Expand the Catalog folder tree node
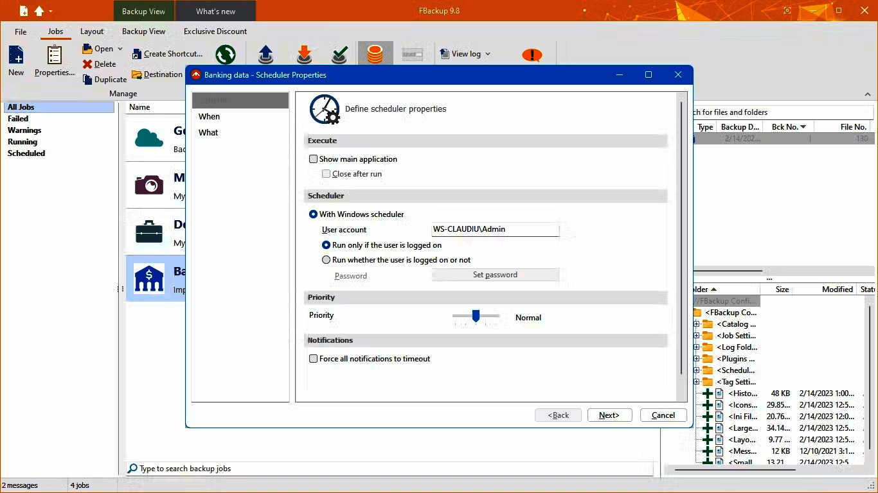Viewport: 878px width, 493px height. [x=696, y=324]
